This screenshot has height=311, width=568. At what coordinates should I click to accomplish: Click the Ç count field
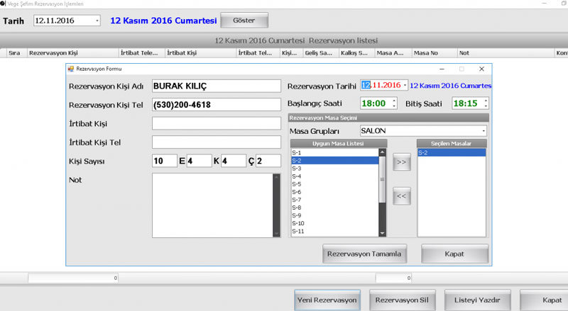[x=268, y=161]
